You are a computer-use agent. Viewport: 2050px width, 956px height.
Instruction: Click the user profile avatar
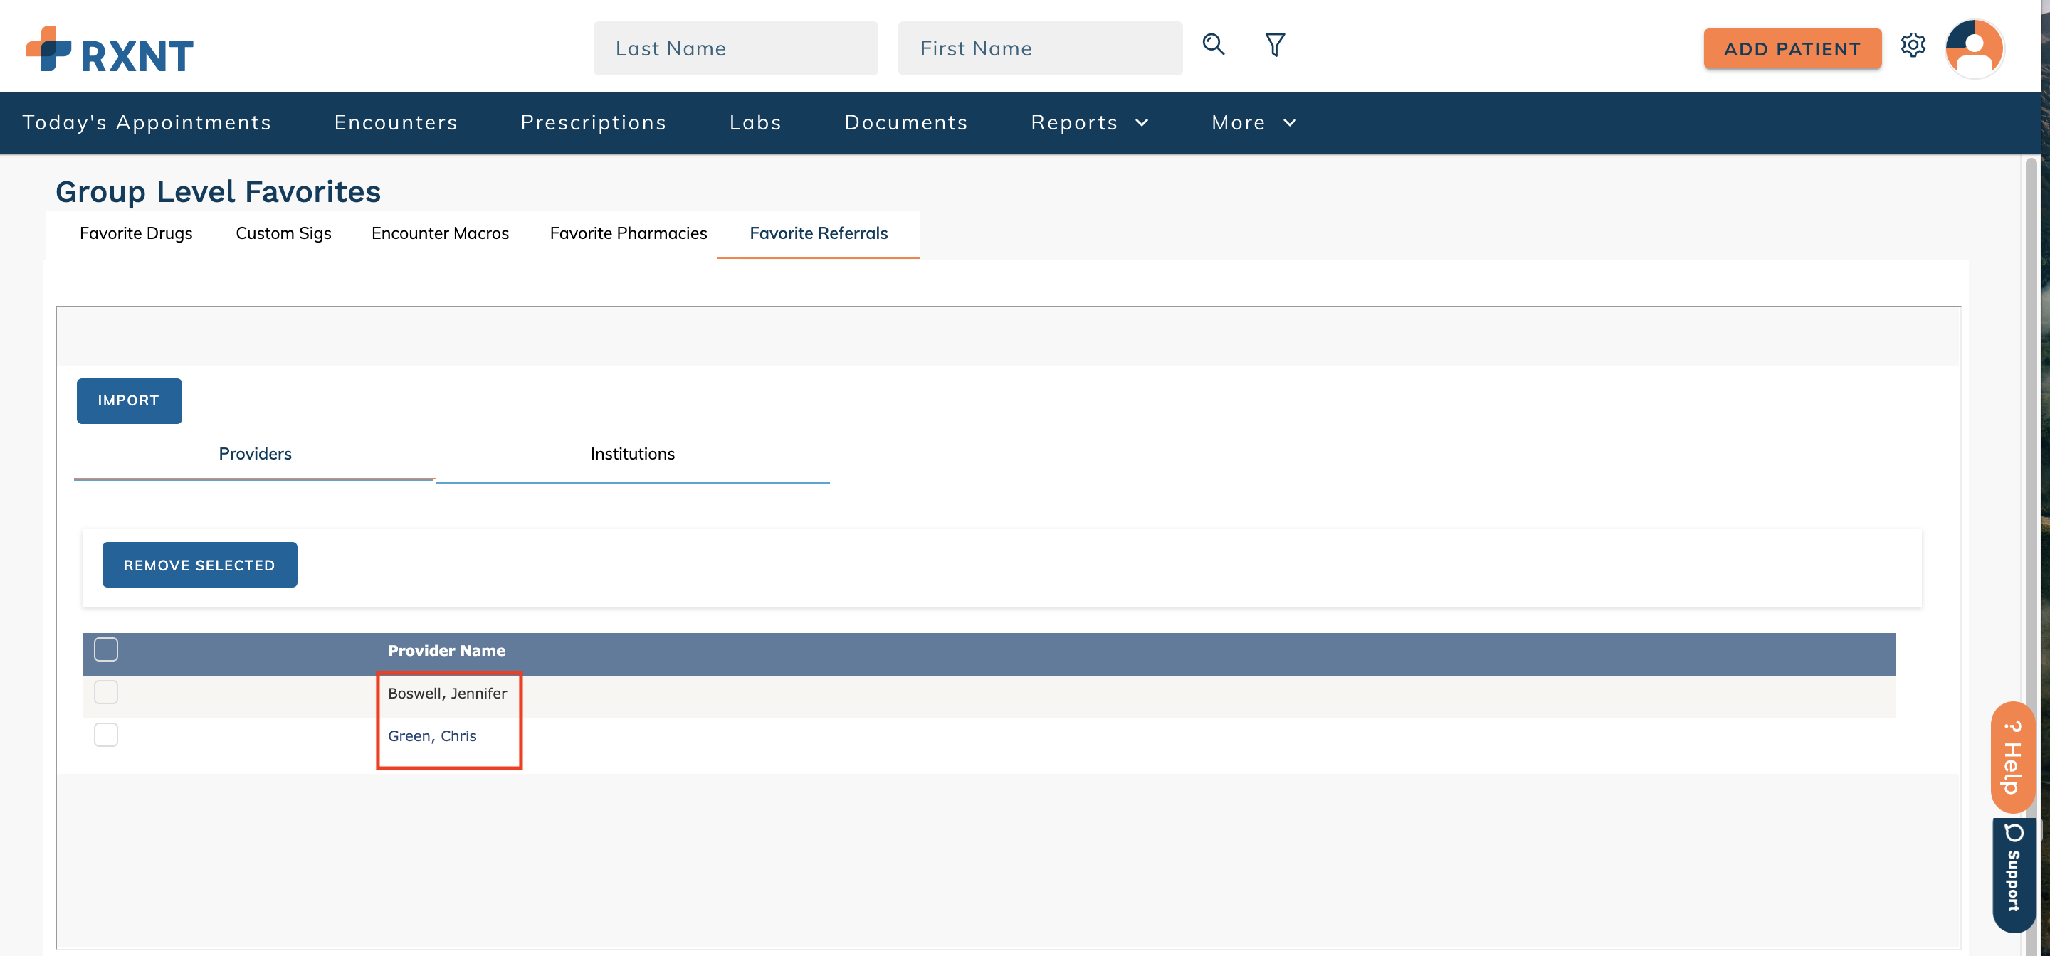[1975, 48]
